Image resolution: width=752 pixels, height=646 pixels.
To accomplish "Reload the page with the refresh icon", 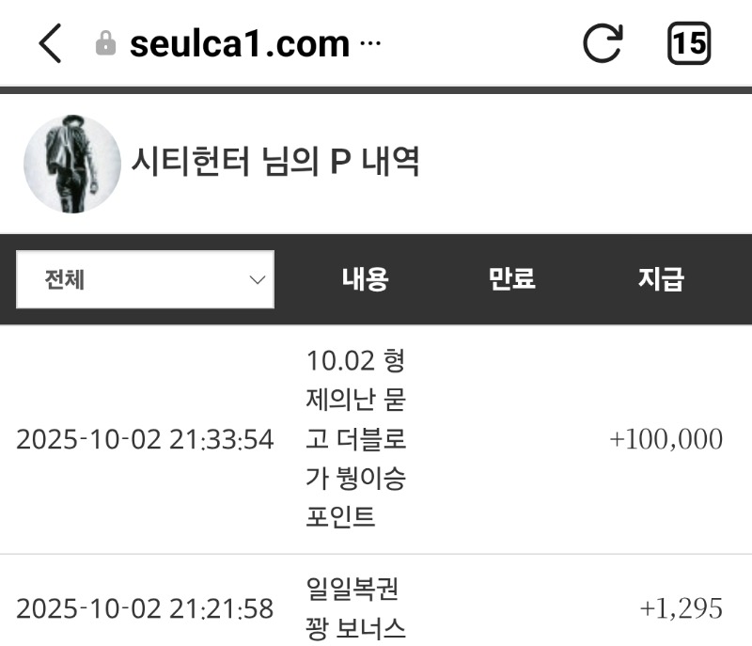I will 603,43.
